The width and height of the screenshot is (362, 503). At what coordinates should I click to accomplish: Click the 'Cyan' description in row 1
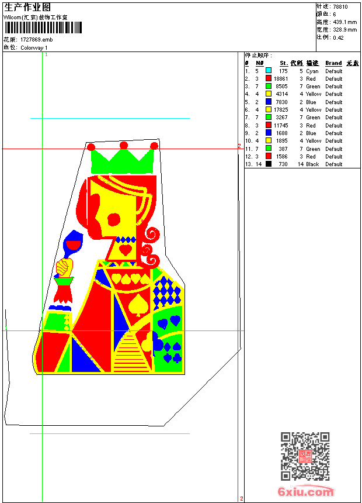point(312,71)
